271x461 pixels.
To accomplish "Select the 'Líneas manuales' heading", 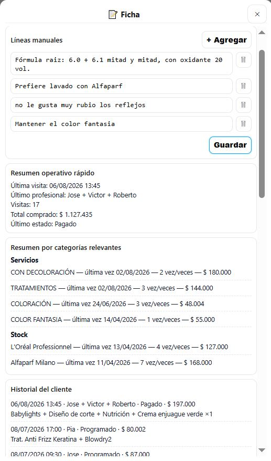I will coord(37,40).
